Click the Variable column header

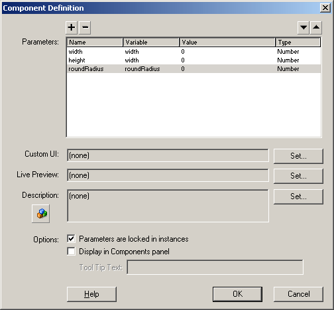(151, 42)
